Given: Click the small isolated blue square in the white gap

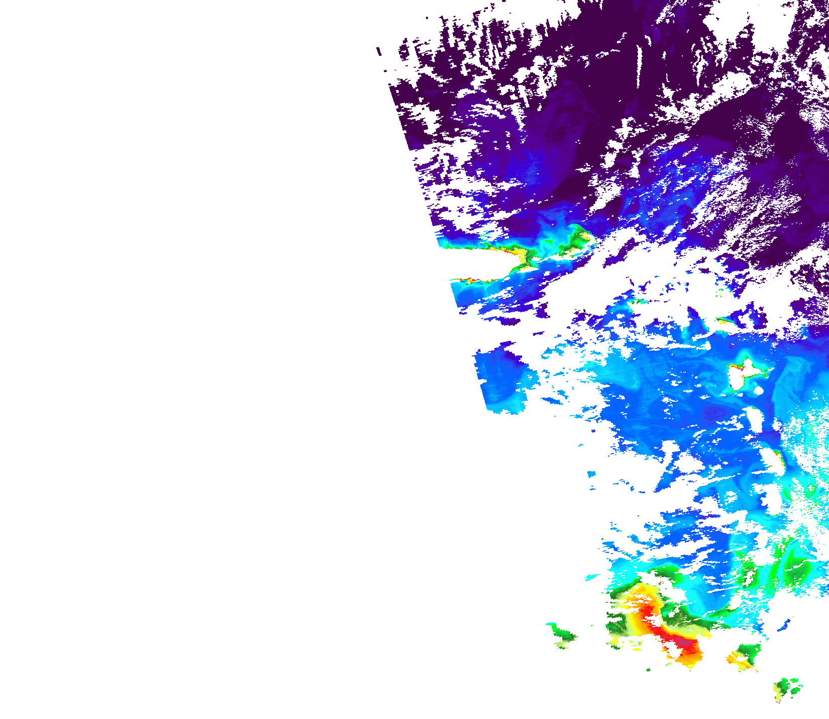Looking at the screenshot, I should pyautogui.click(x=591, y=474).
